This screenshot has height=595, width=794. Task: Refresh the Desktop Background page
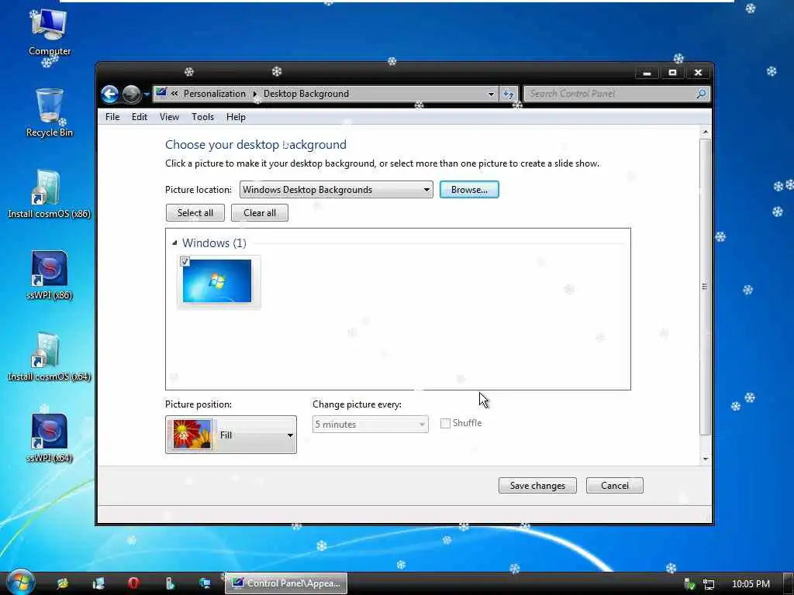click(508, 94)
